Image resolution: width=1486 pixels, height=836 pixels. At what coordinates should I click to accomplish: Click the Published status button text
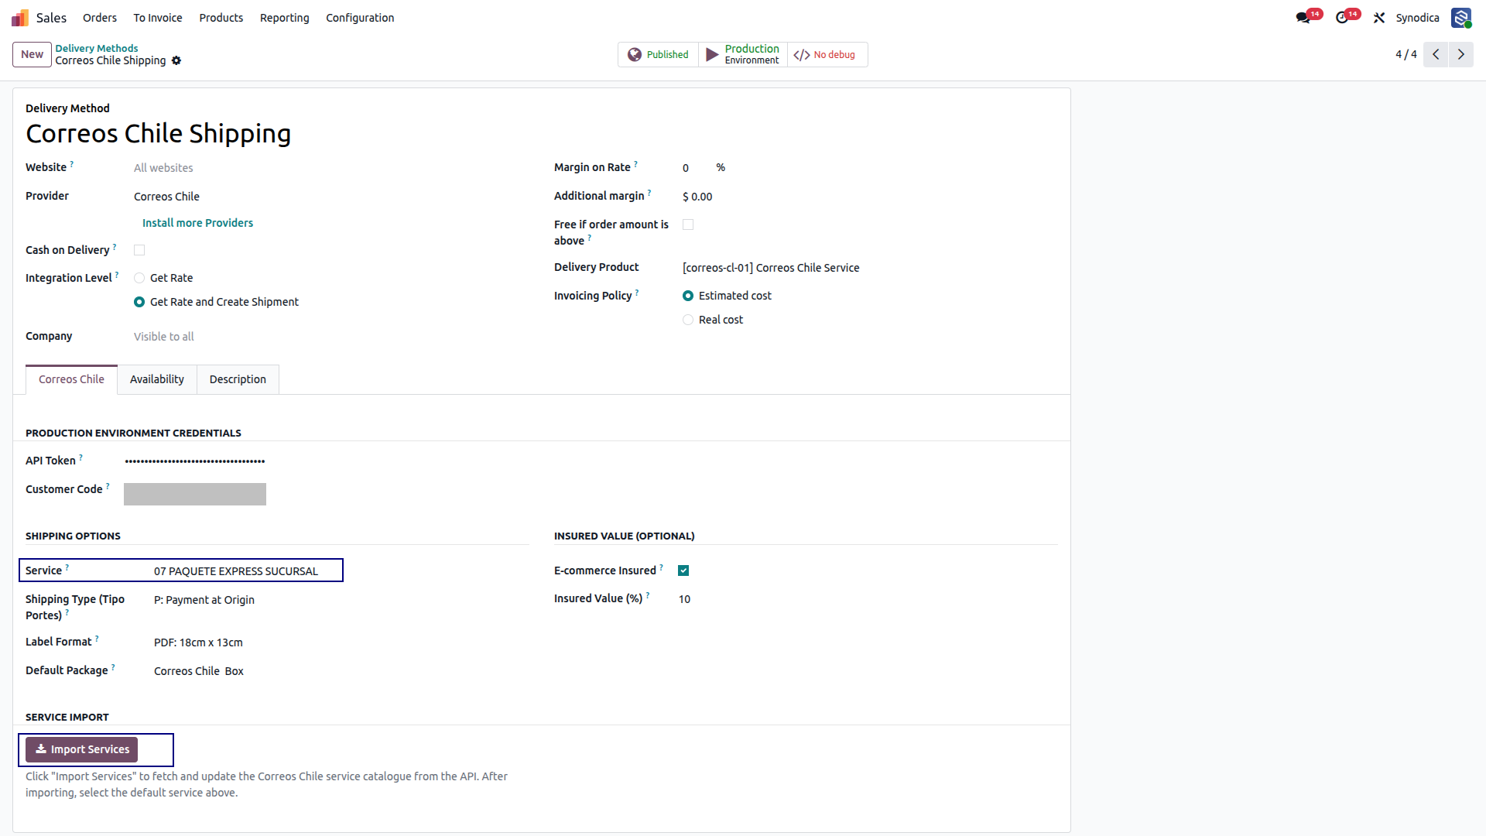click(x=667, y=55)
